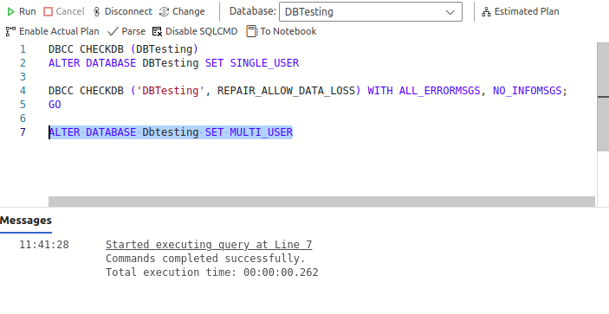Click the To Notebook icon
Screen dimensions: 609x314
coord(252,31)
